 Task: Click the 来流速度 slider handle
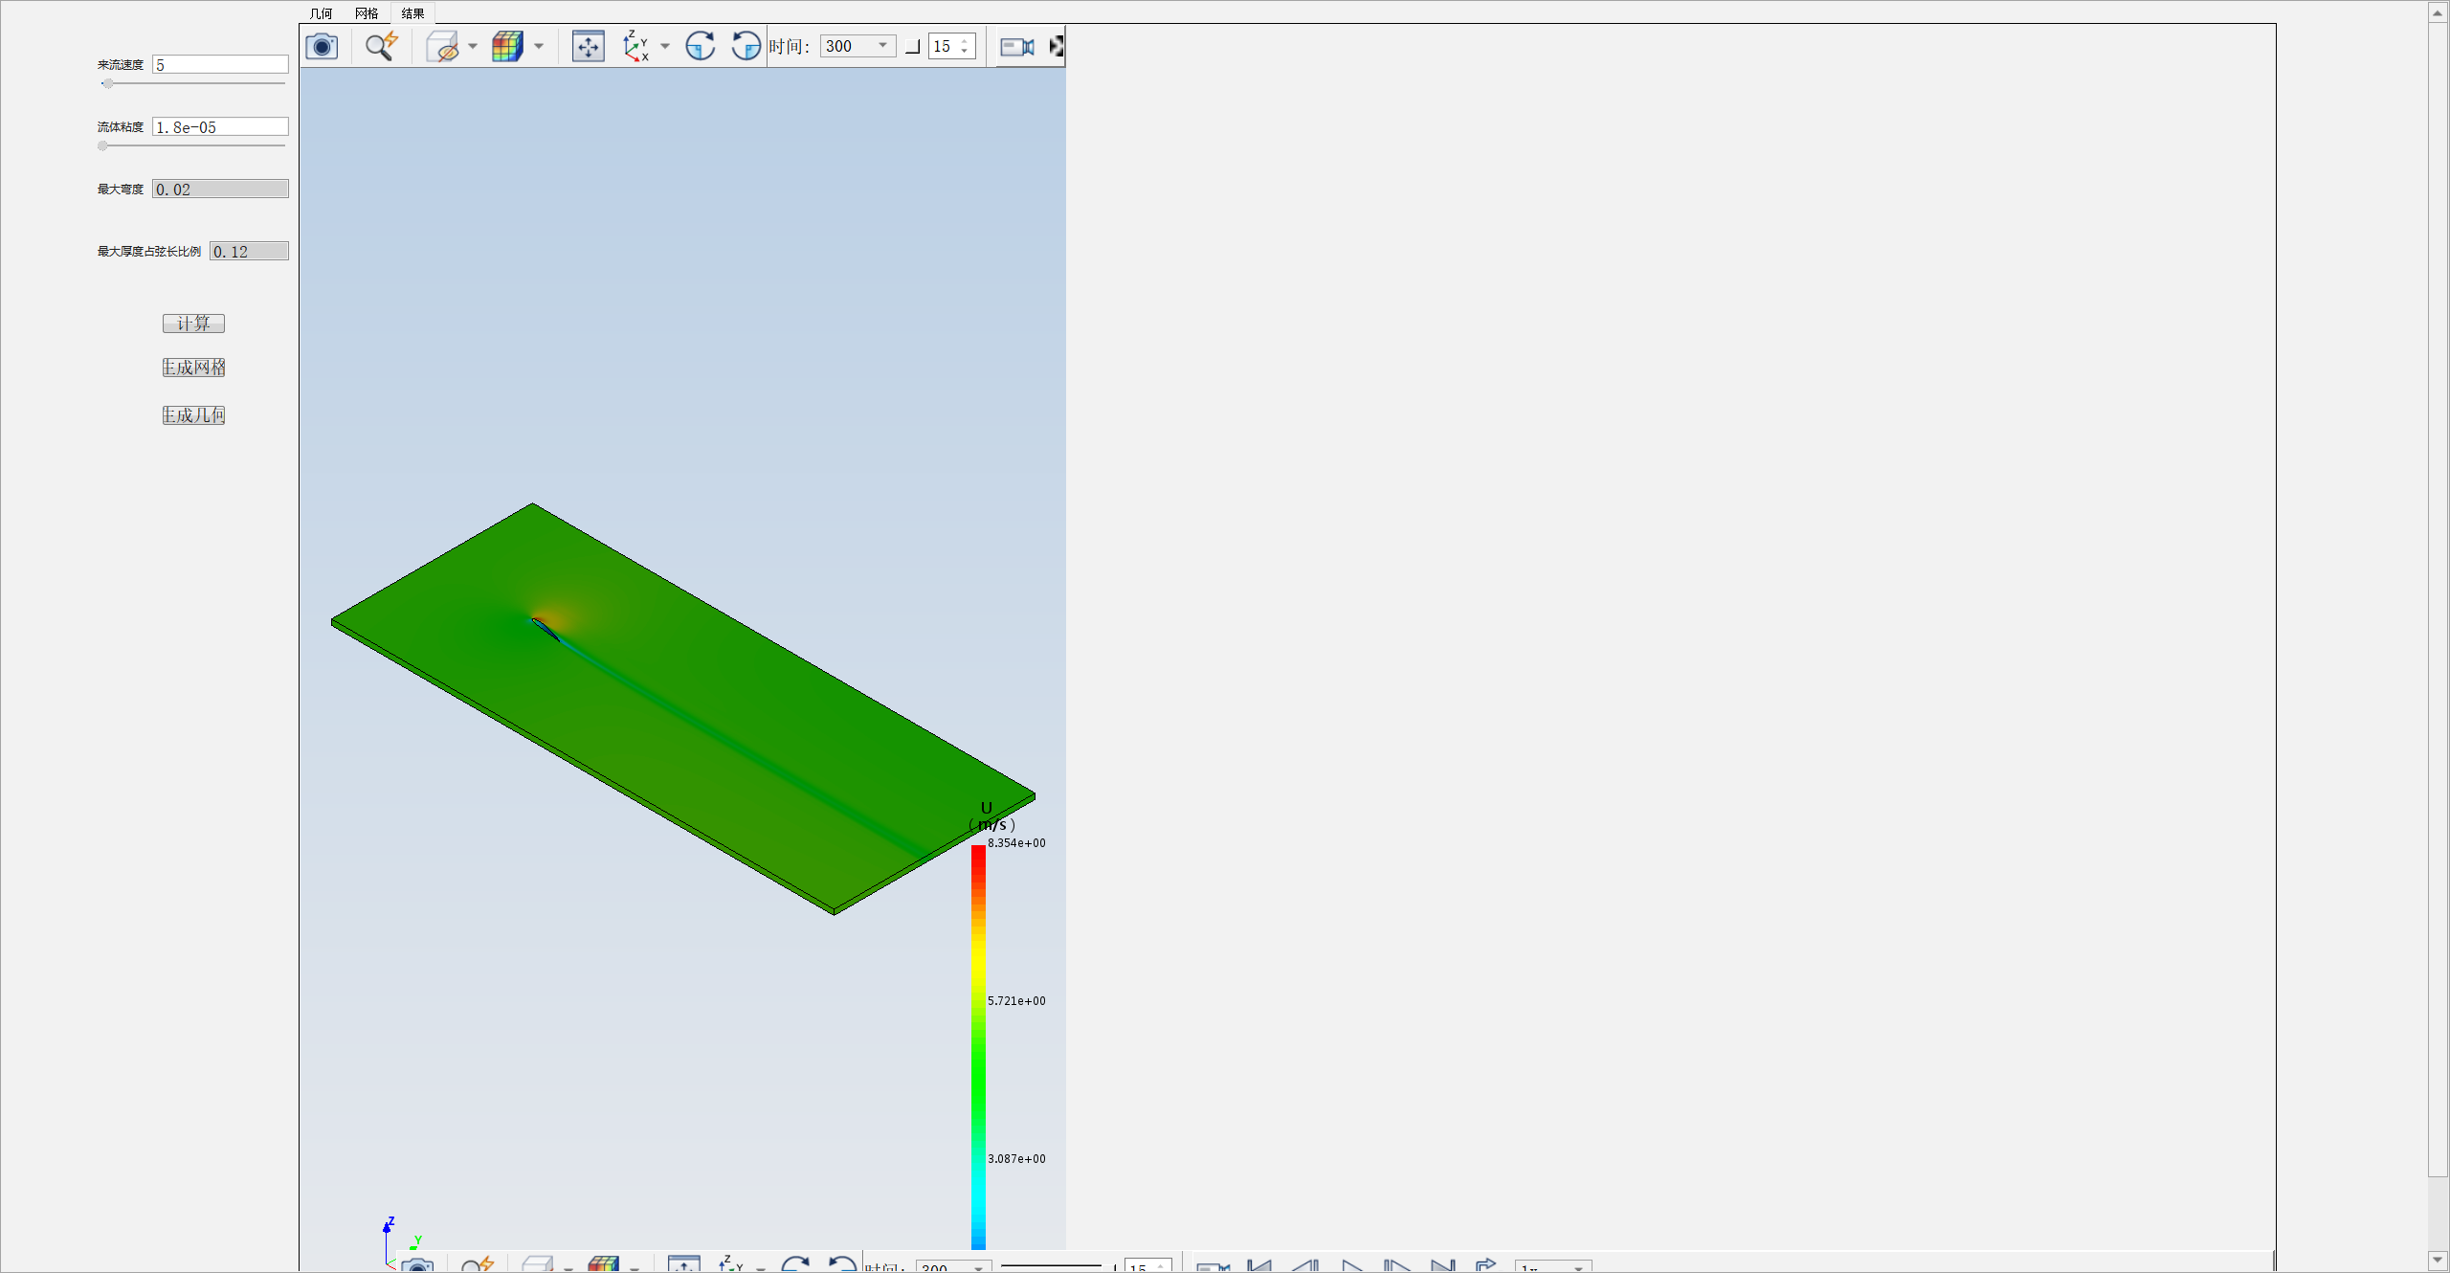tap(107, 83)
